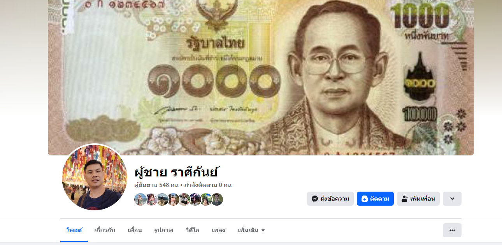The image size is (502, 245).
Task: View the 1000 baht banknote cover photo
Action: (x=261, y=78)
